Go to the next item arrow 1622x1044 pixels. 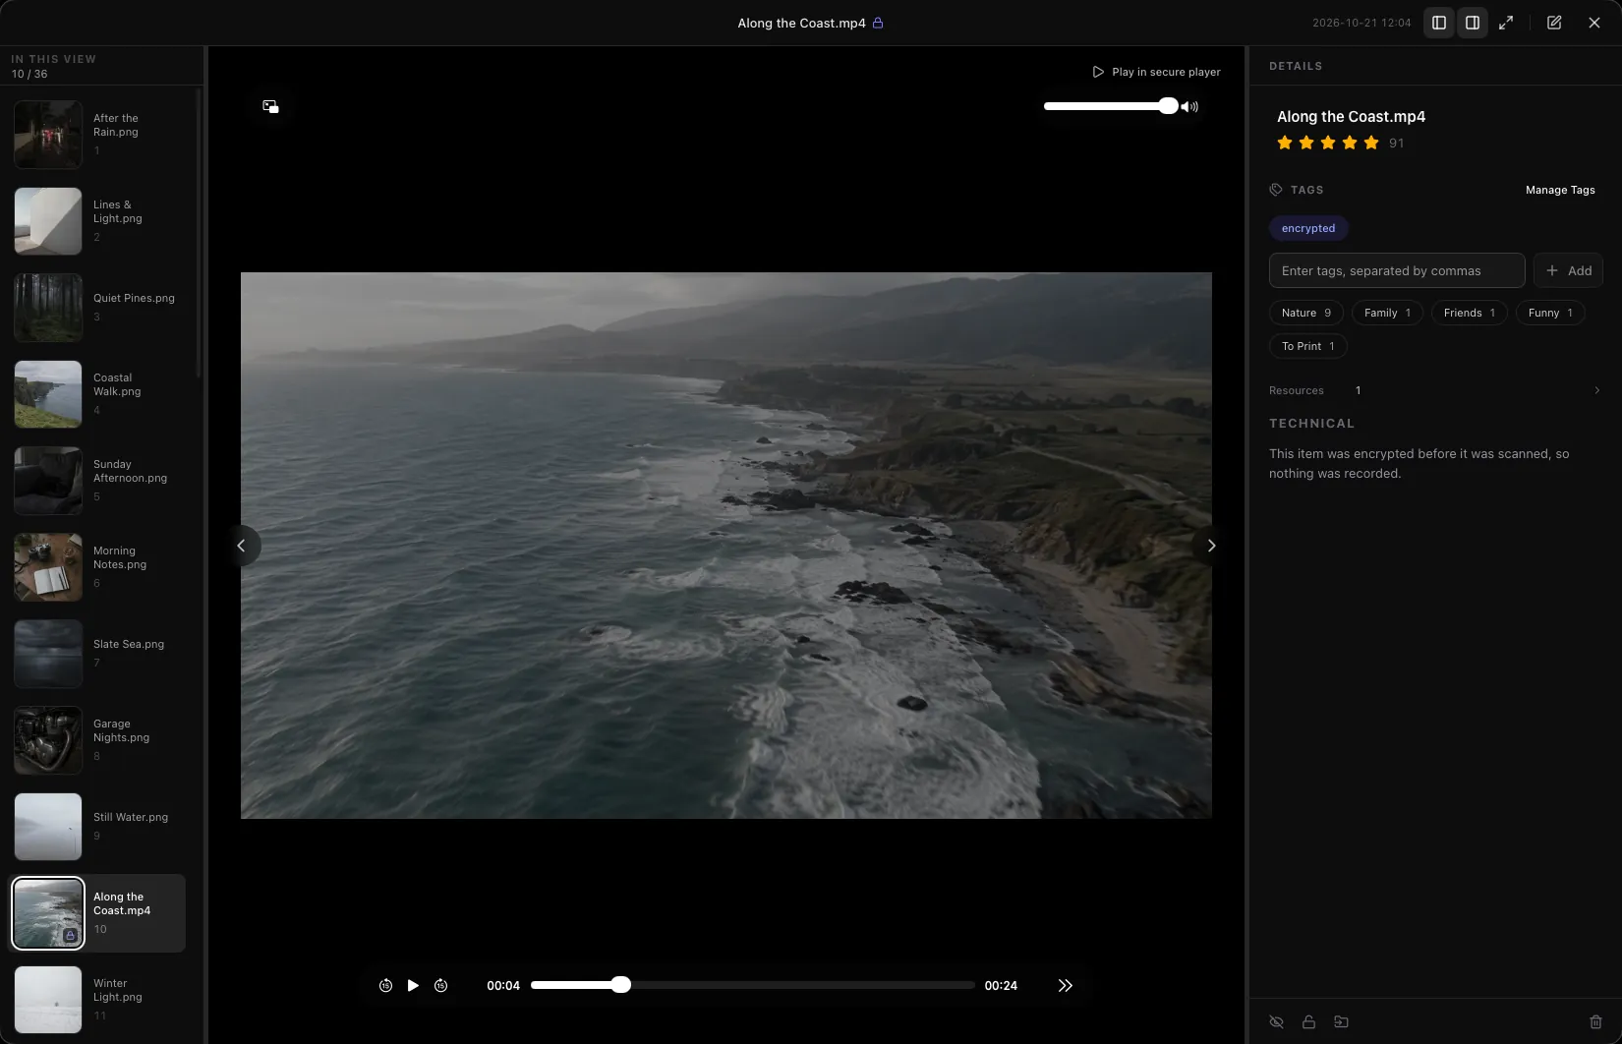[x=1211, y=546]
